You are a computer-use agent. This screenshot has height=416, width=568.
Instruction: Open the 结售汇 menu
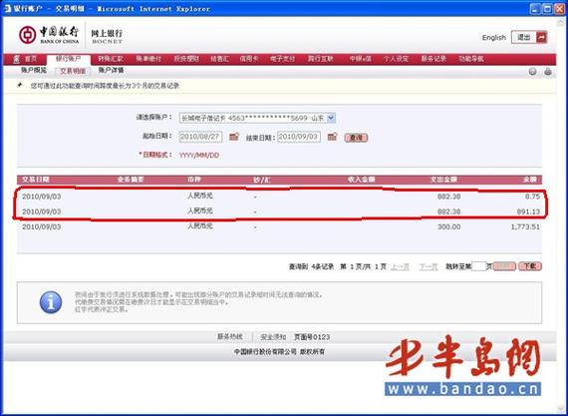coord(219,59)
